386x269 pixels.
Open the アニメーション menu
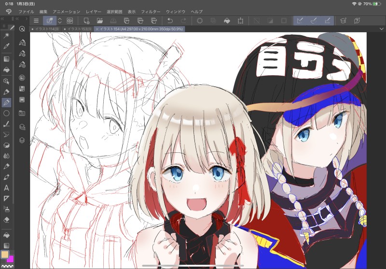[x=66, y=12]
